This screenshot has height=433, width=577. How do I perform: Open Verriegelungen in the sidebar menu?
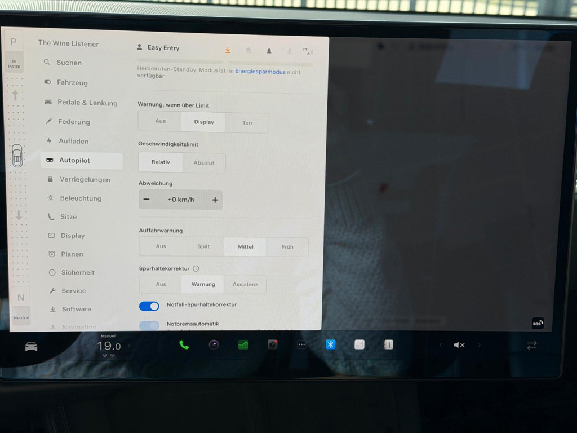(x=85, y=179)
